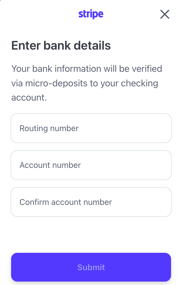Click into the Account number field

point(91,165)
